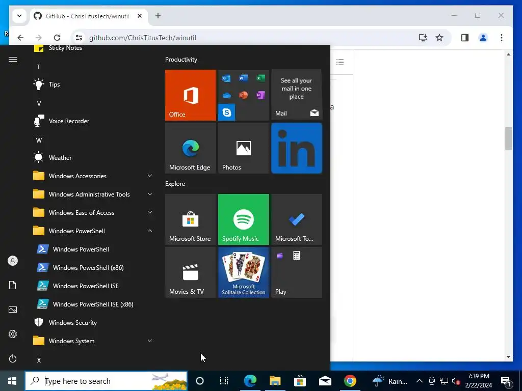The image size is (522, 391).
Task: Click the Windows Start button
Action: point(12,381)
